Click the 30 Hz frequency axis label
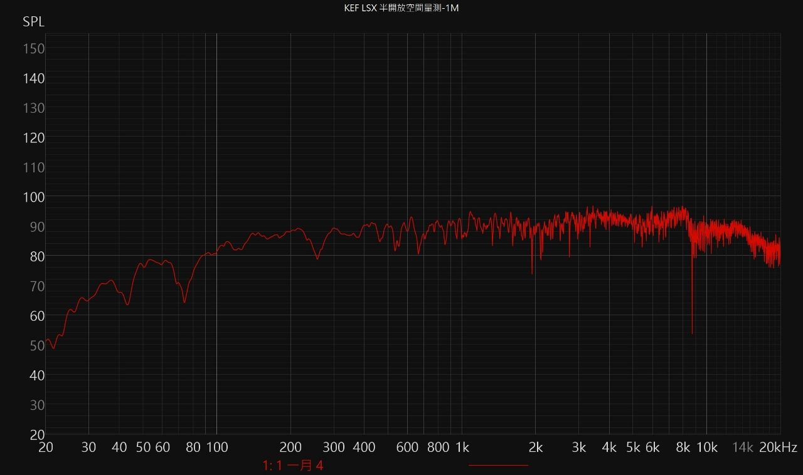The image size is (803, 475). click(88, 447)
